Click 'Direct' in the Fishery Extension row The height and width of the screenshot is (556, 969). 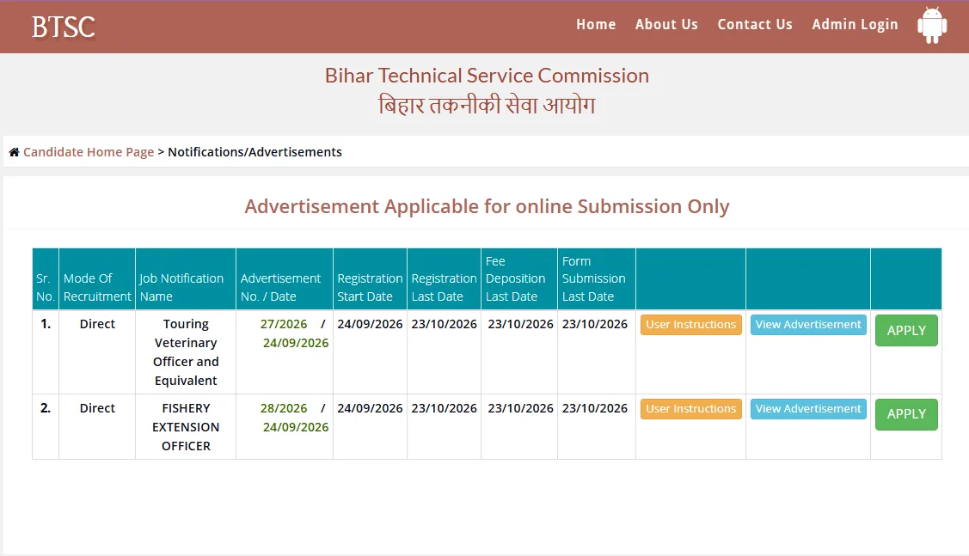(x=97, y=408)
